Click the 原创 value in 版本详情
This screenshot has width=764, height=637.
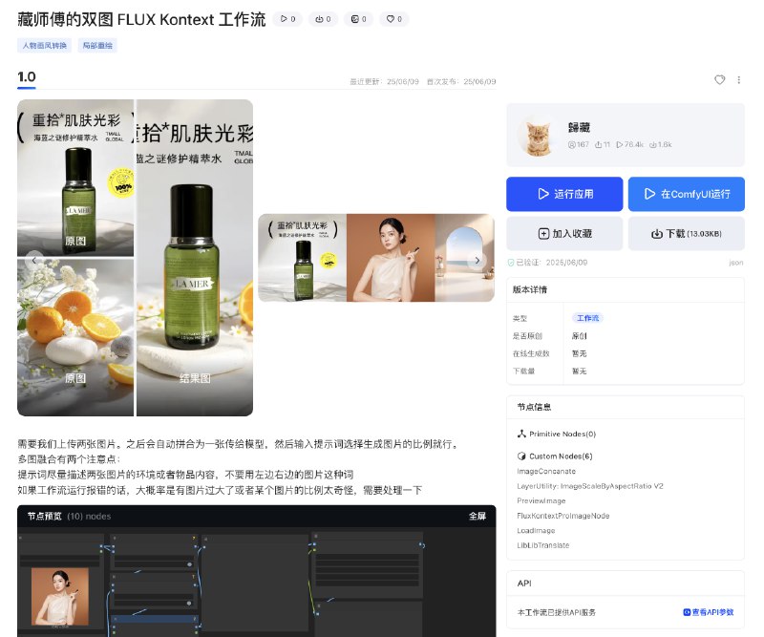[580, 336]
